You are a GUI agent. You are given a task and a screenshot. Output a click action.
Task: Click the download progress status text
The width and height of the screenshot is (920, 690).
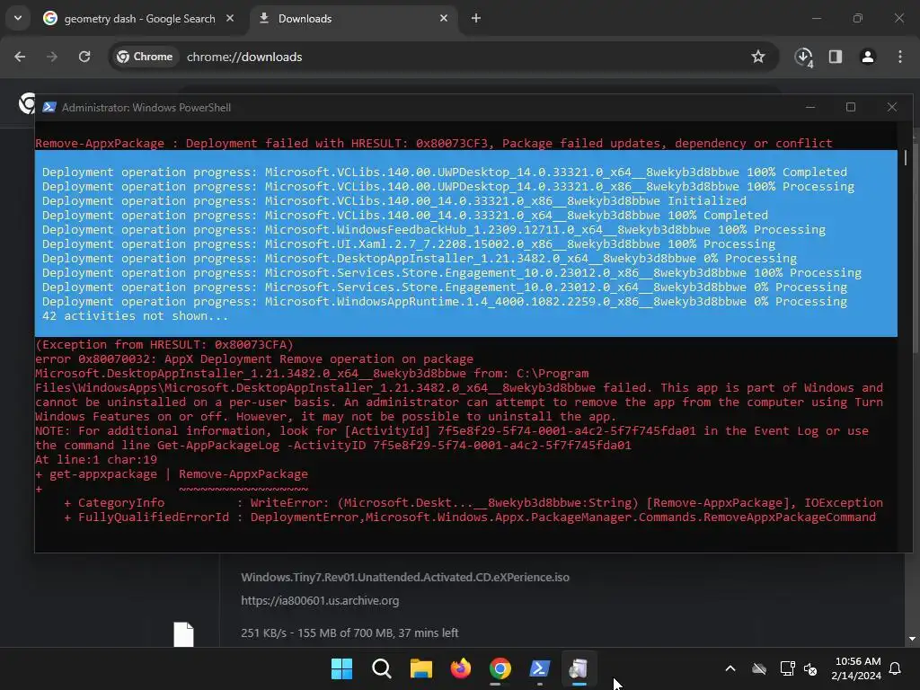click(x=349, y=633)
